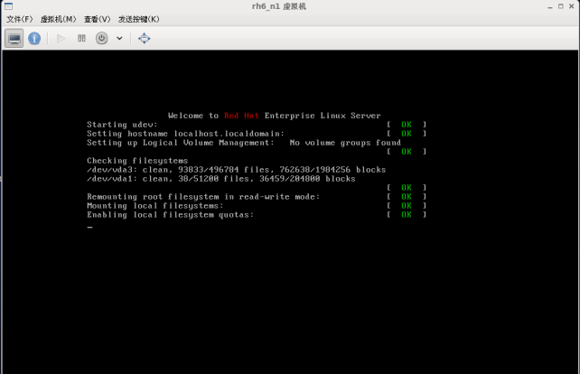Click the 'Checking filesystems' line

tap(137, 161)
